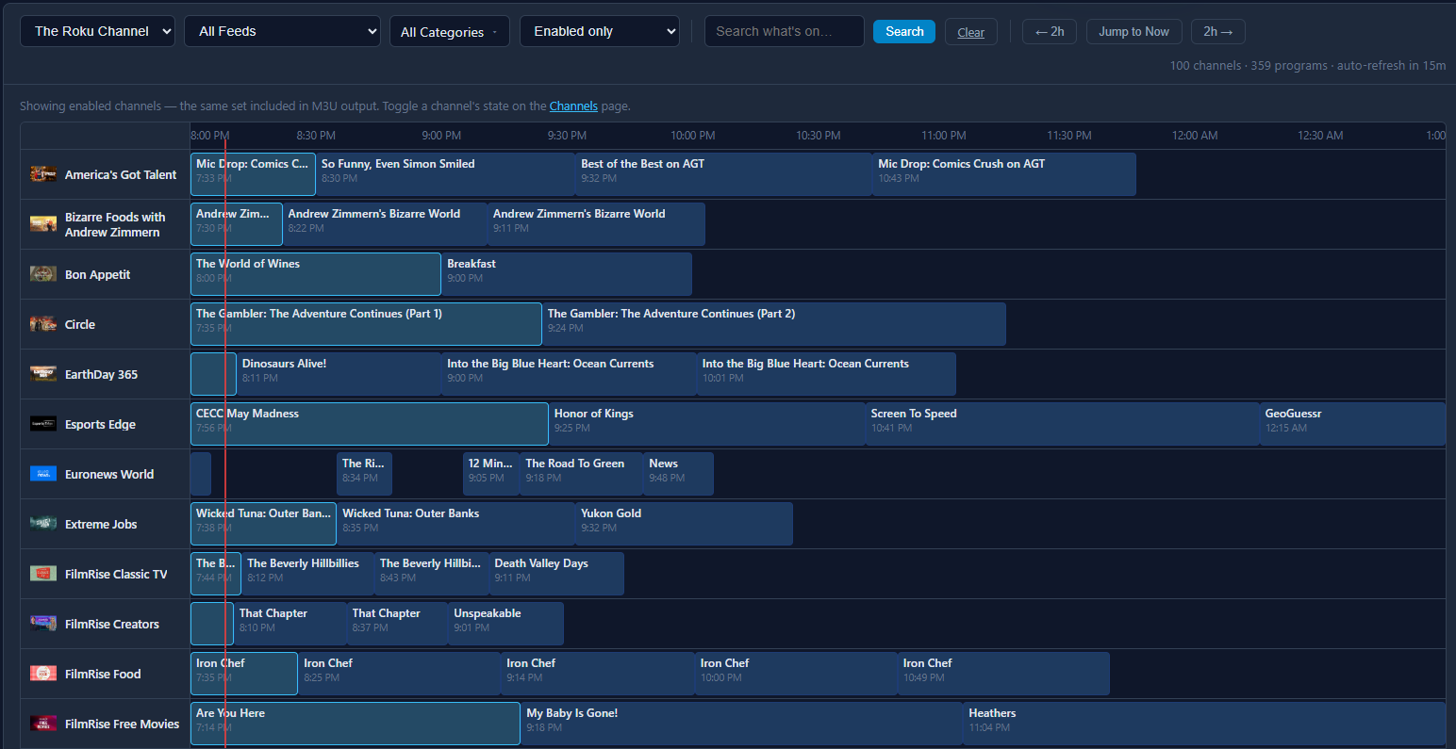
Task: Open Death Valley Days program
Action: click(556, 574)
